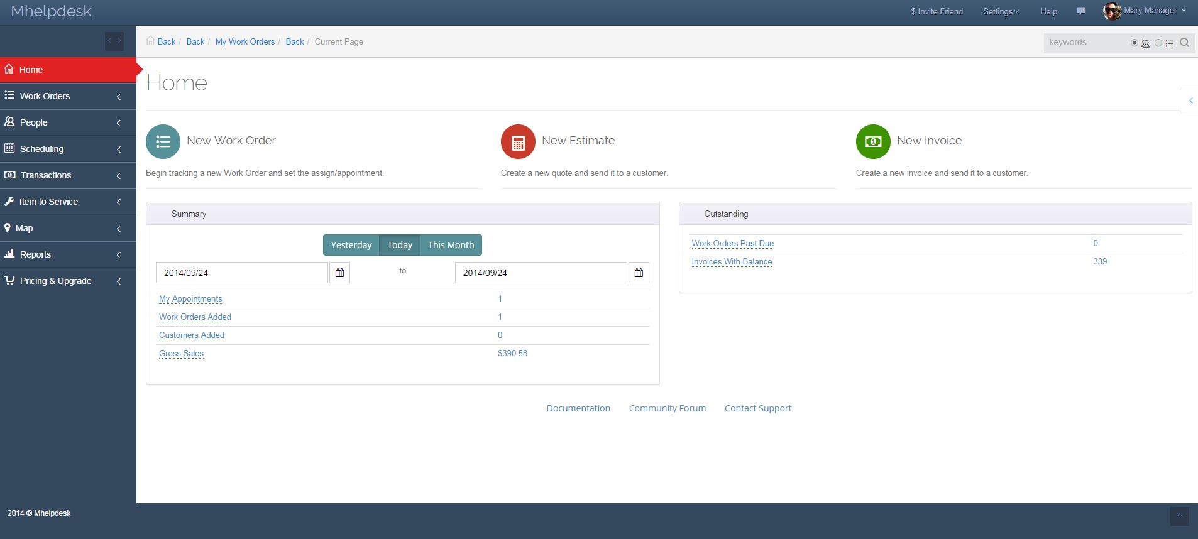Open the Settings dropdown menu
The image size is (1198, 539).
(1001, 11)
